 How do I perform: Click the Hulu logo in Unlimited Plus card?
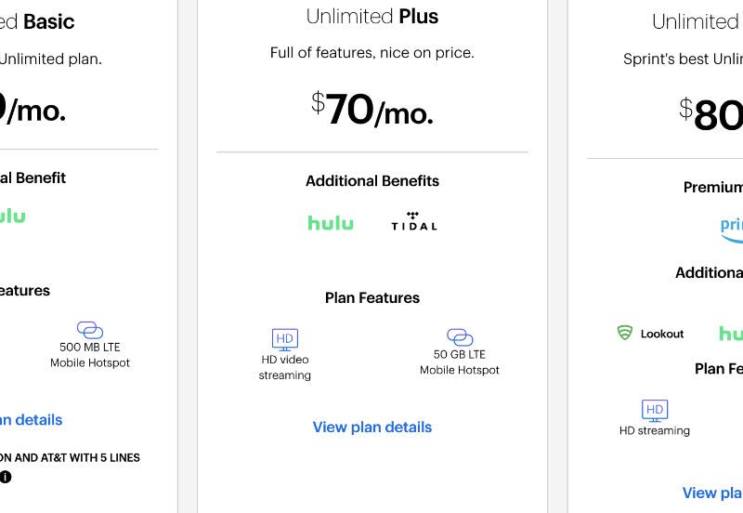(x=331, y=223)
